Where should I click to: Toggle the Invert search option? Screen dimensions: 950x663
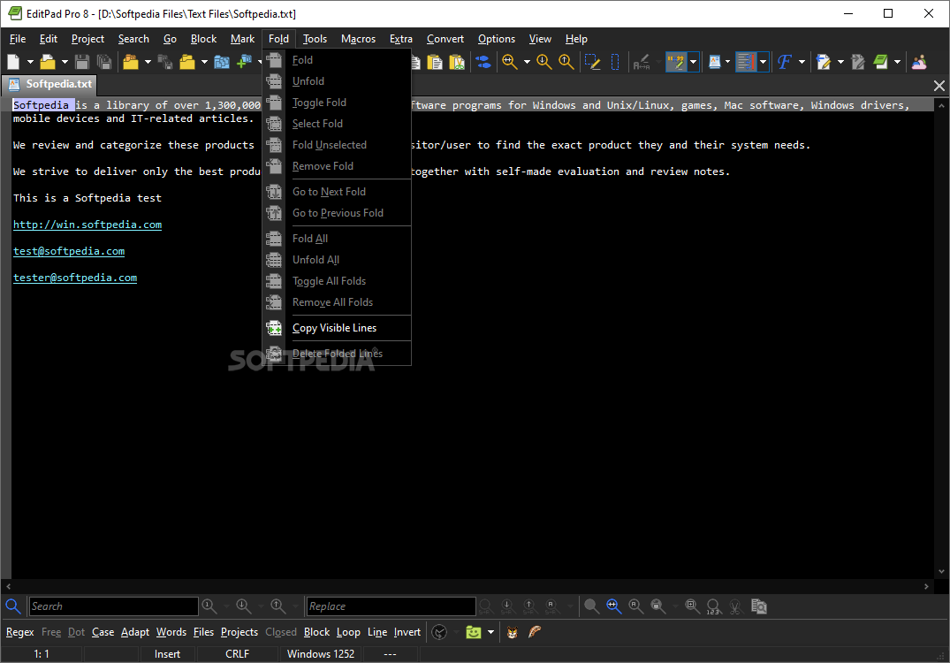[407, 632]
